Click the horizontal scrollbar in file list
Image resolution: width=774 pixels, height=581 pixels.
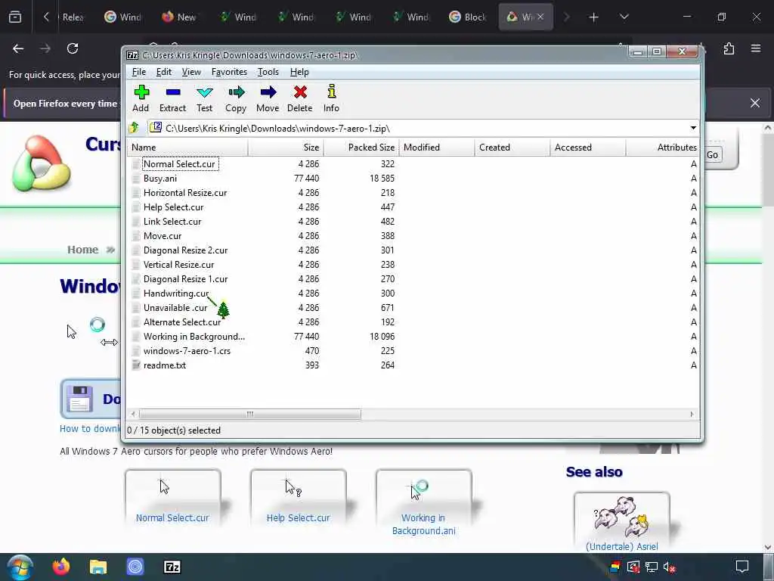click(249, 414)
